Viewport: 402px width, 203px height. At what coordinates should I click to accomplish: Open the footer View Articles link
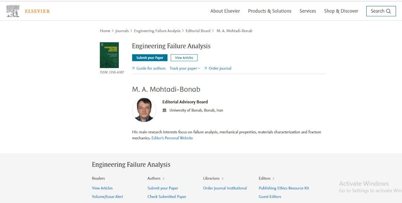click(102, 188)
